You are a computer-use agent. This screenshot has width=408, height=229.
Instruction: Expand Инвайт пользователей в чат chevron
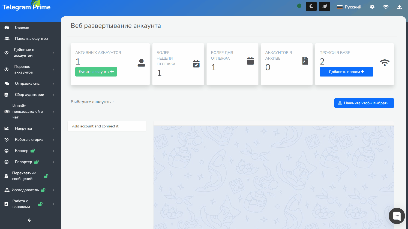click(x=53, y=112)
